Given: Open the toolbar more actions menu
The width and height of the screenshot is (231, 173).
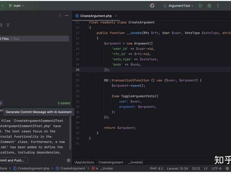Looking at the screenshot, I should 218,6.
